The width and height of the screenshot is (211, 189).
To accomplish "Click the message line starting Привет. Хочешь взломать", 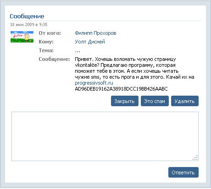I will [x=125, y=59].
